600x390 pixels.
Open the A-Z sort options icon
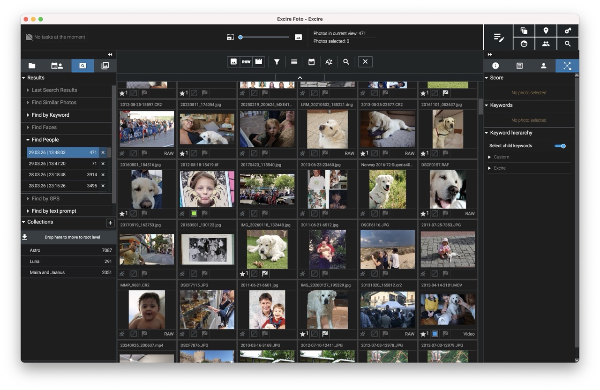coord(329,62)
